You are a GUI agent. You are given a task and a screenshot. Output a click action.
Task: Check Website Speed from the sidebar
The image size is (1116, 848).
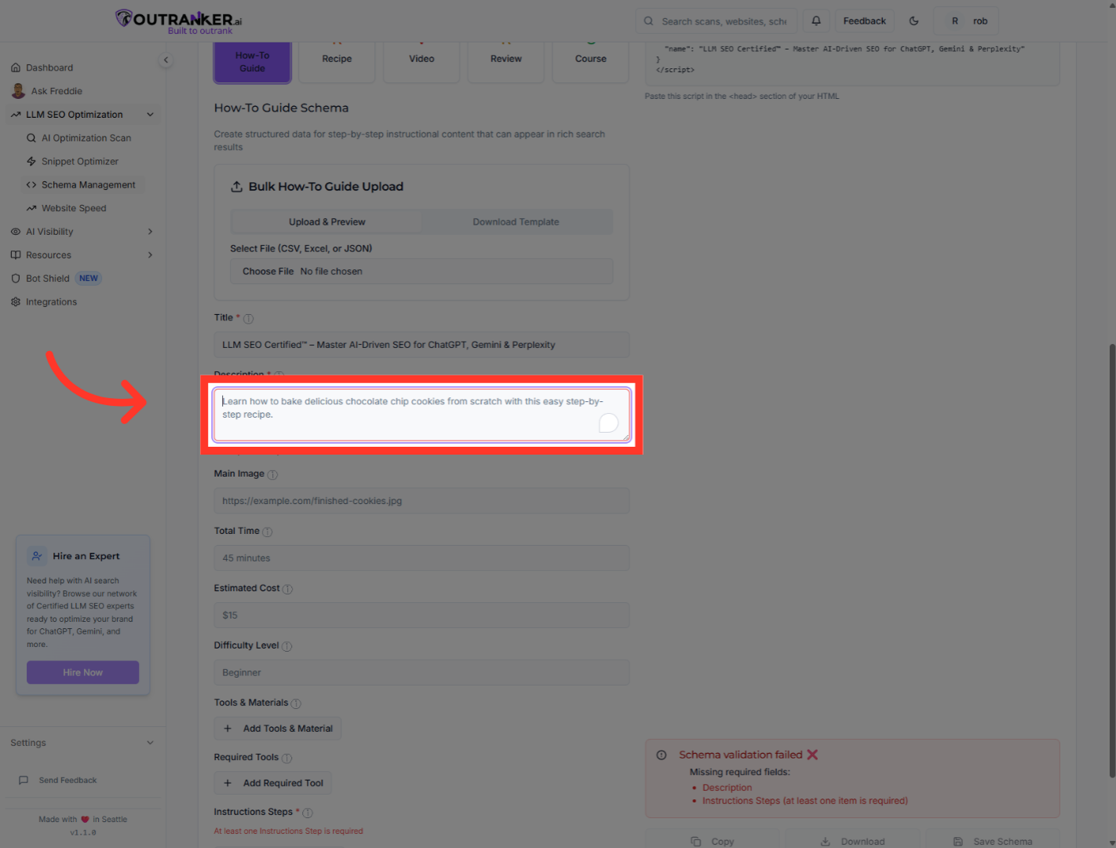tap(74, 207)
